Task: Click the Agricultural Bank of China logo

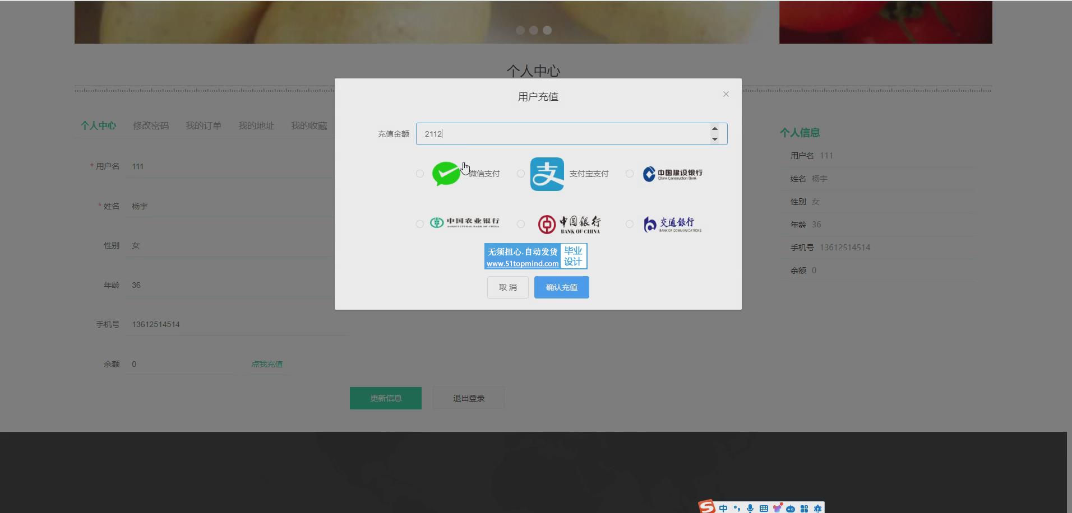Action: tap(464, 222)
